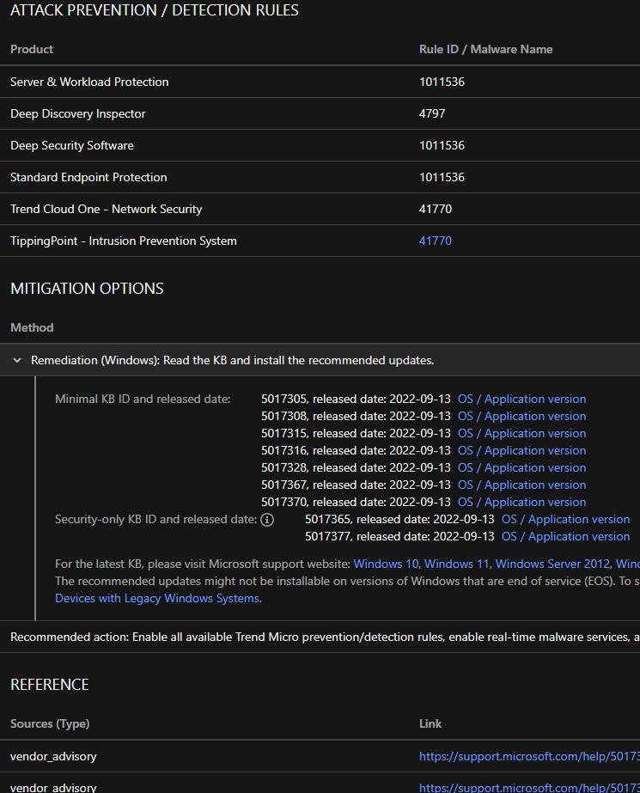Image resolution: width=640 pixels, height=793 pixels.
Task: Open OS / Application version for KB 5017305
Action: (521, 400)
